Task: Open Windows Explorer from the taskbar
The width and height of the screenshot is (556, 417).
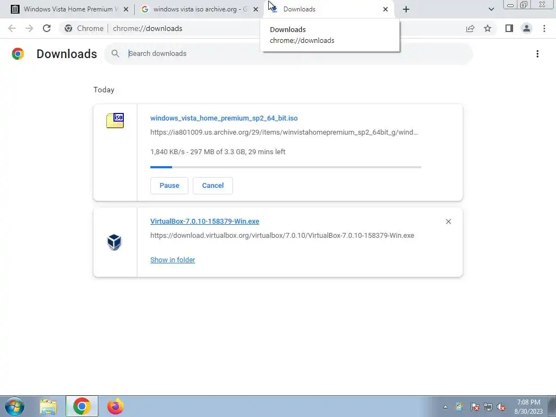Action: pos(48,407)
